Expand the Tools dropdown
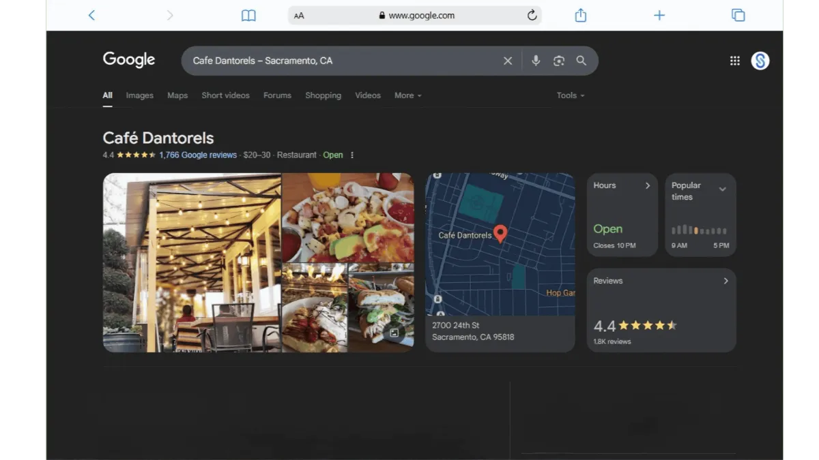819x460 pixels. coord(571,95)
